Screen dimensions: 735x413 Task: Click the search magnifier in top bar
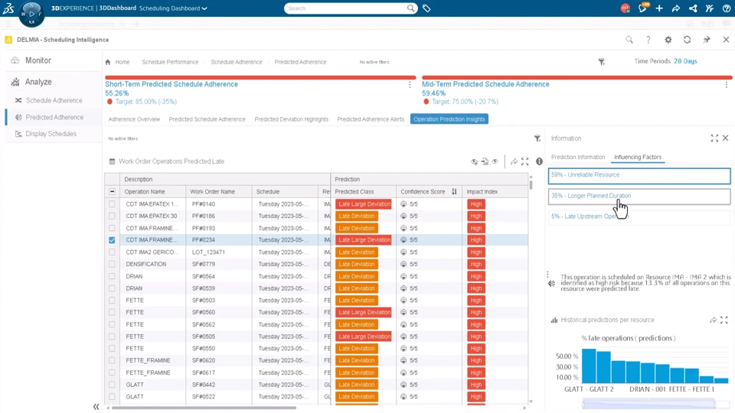point(410,8)
